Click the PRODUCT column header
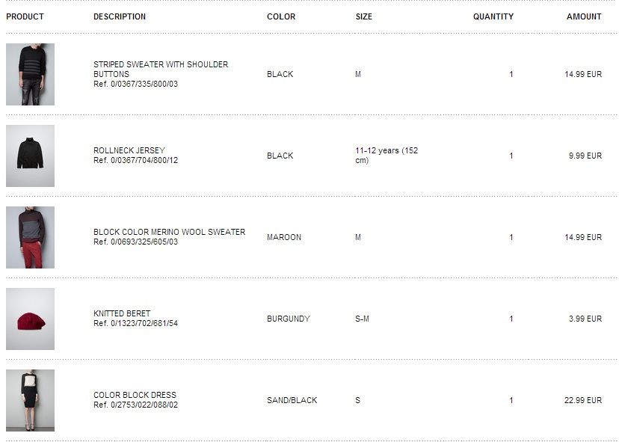619x442 pixels. (x=25, y=16)
